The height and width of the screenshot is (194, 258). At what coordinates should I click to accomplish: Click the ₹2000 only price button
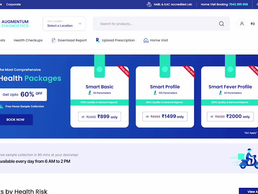point(230,116)
